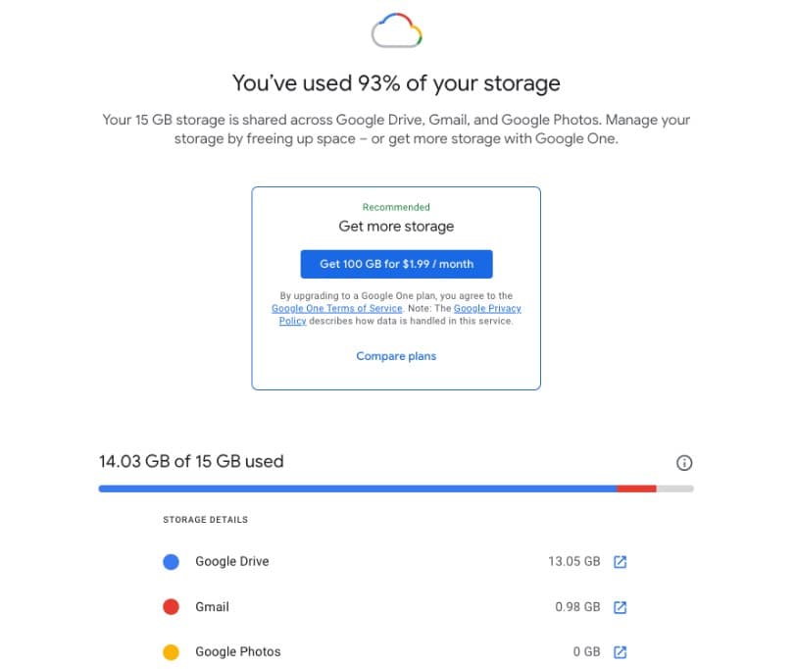
Task: Click the yellow dot for Google Photos
Action: pos(171,651)
